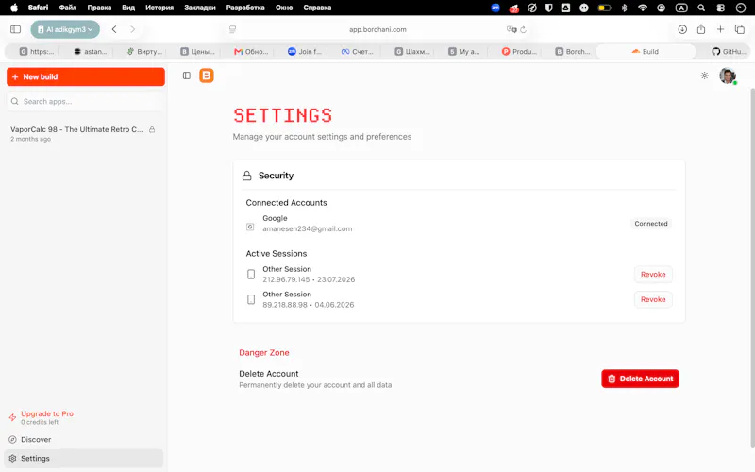
Task: Open Spotlight search in menu bar
Action: (x=701, y=8)
